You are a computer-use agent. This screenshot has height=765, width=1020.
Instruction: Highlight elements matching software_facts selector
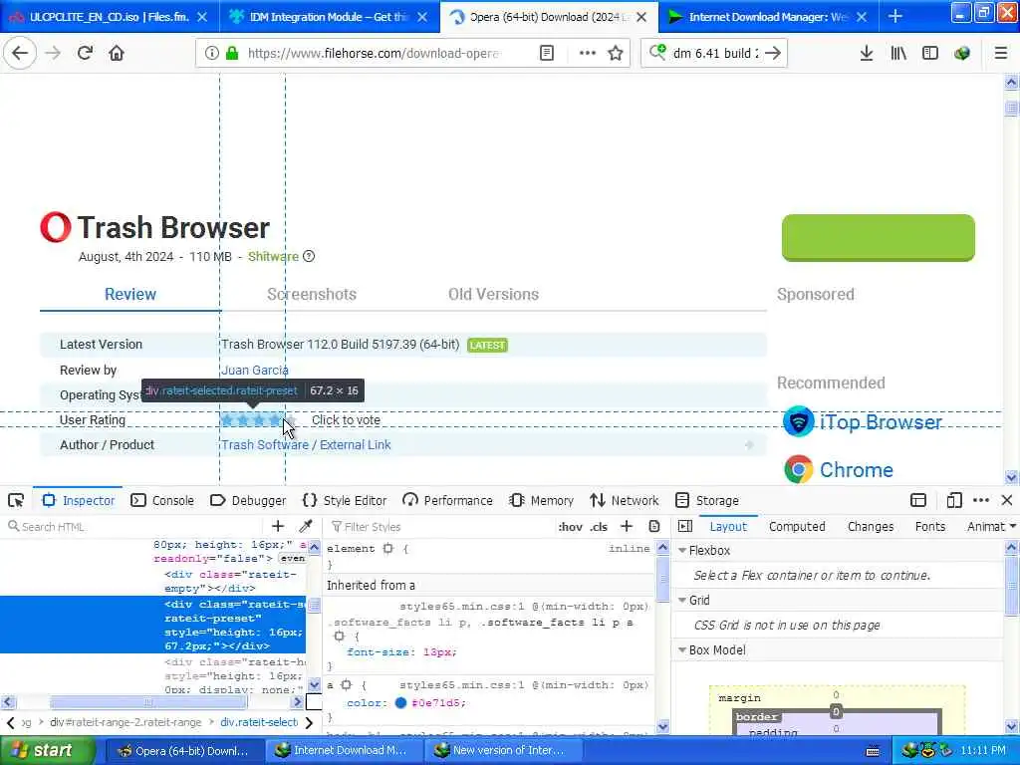pyautogui.click(x=339, y=637)
